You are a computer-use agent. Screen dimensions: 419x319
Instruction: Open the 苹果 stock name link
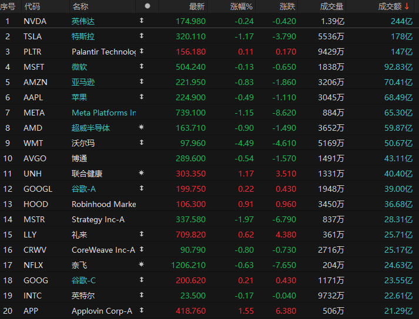click(x=79, y=97)
